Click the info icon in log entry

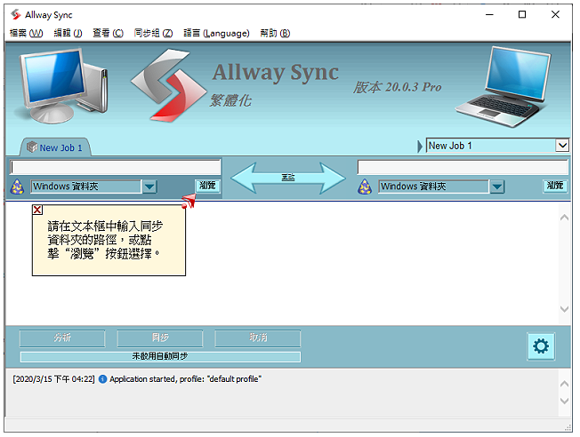[103, 379]
